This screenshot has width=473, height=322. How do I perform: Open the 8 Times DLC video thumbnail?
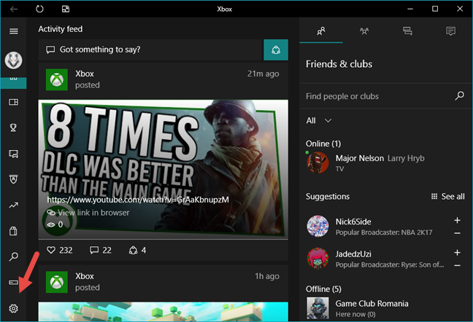(164, 170)
